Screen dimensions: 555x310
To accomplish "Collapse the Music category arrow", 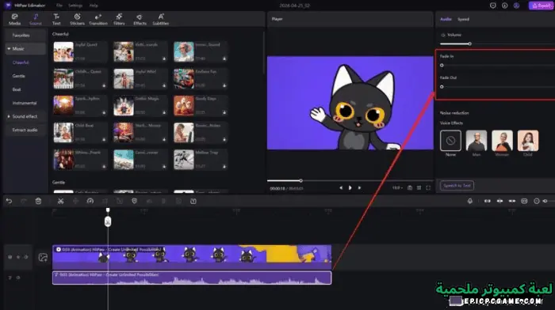I will (9, 49).
